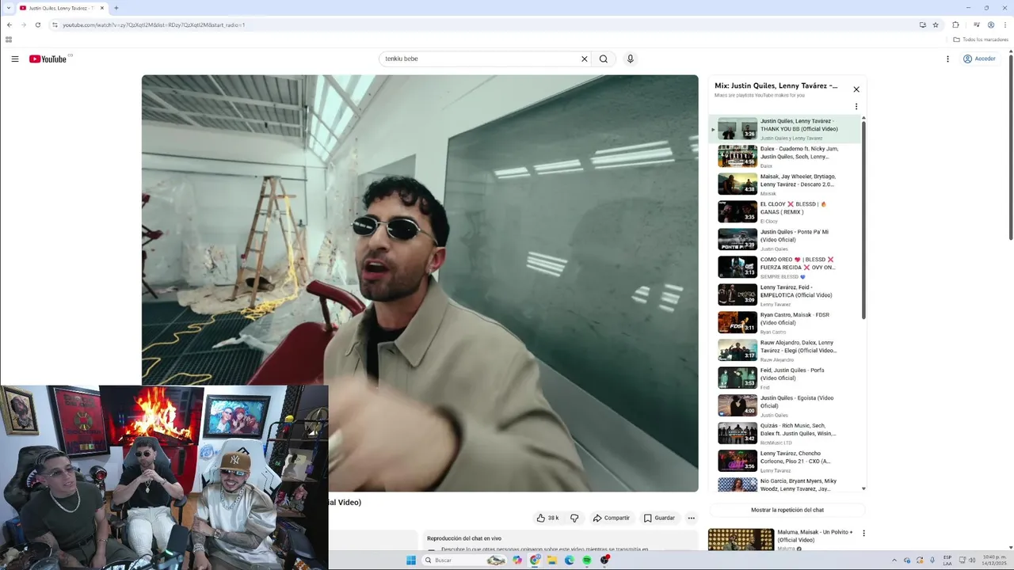The image size is (1014, 570).
Task: Play Maisak Descaro 2.0 from the mix
Action: (784, 184)
